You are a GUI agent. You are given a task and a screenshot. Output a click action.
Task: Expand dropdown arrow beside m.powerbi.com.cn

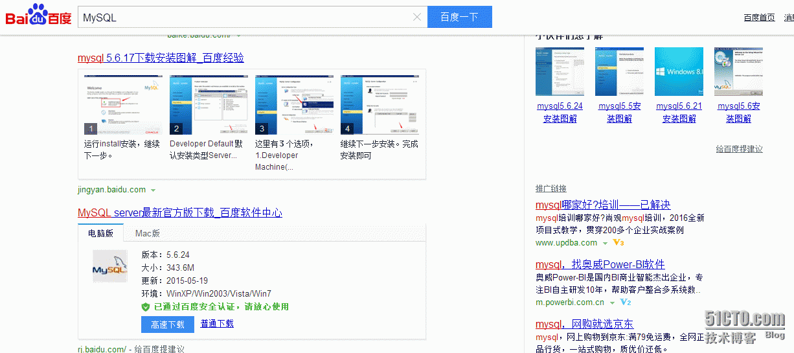pyautogui.click(x=613, y=303)
